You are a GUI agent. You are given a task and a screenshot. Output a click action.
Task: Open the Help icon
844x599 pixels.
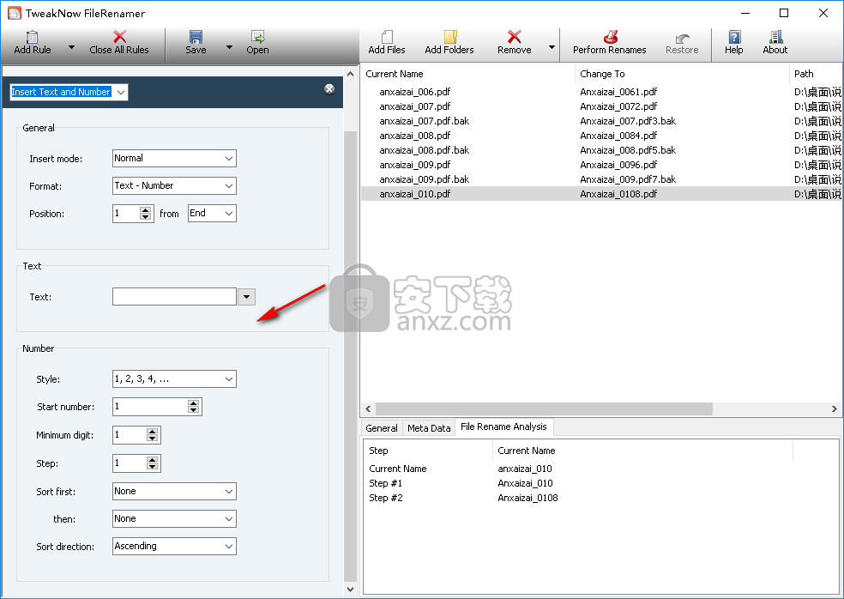(x=734, y=37)
